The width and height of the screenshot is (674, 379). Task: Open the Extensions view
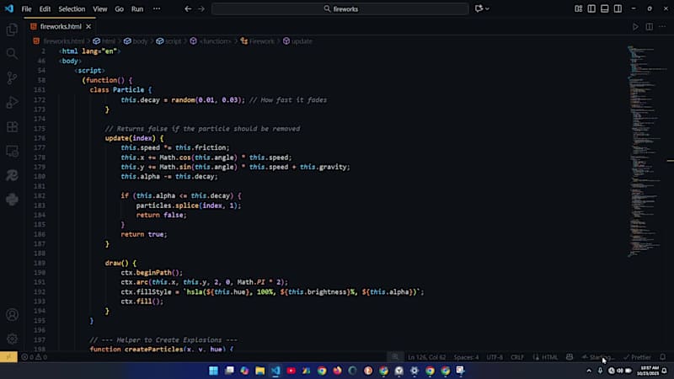click(12, 127)
